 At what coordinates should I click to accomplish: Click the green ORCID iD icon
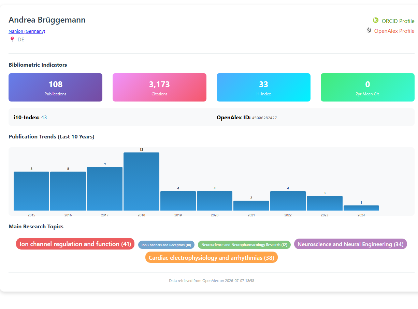tap(376, 21)
